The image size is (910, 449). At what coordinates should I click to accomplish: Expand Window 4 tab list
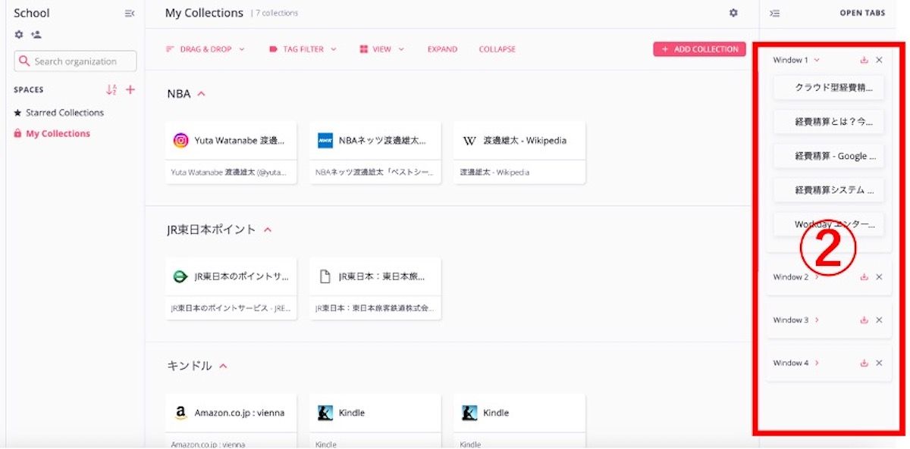click(x=817, y=363)
